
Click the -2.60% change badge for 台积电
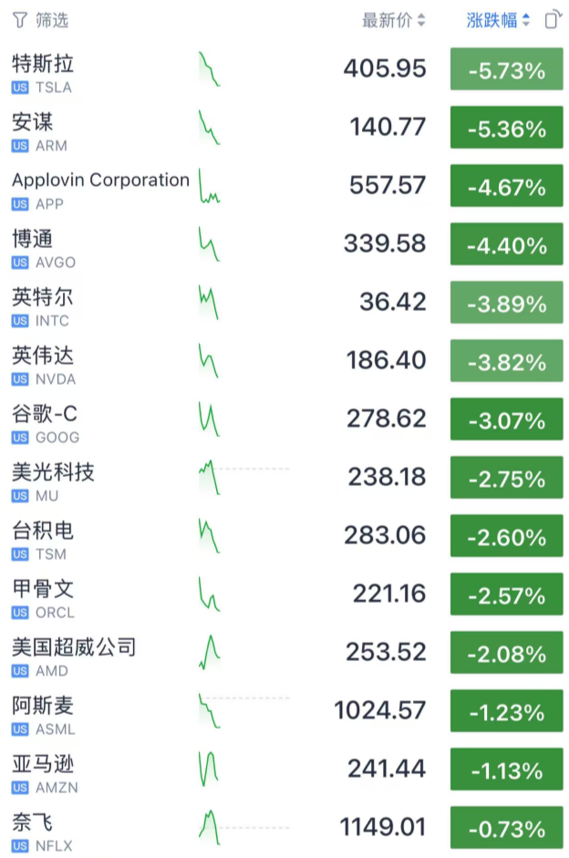pyautogui.click(x=506, y=537)
